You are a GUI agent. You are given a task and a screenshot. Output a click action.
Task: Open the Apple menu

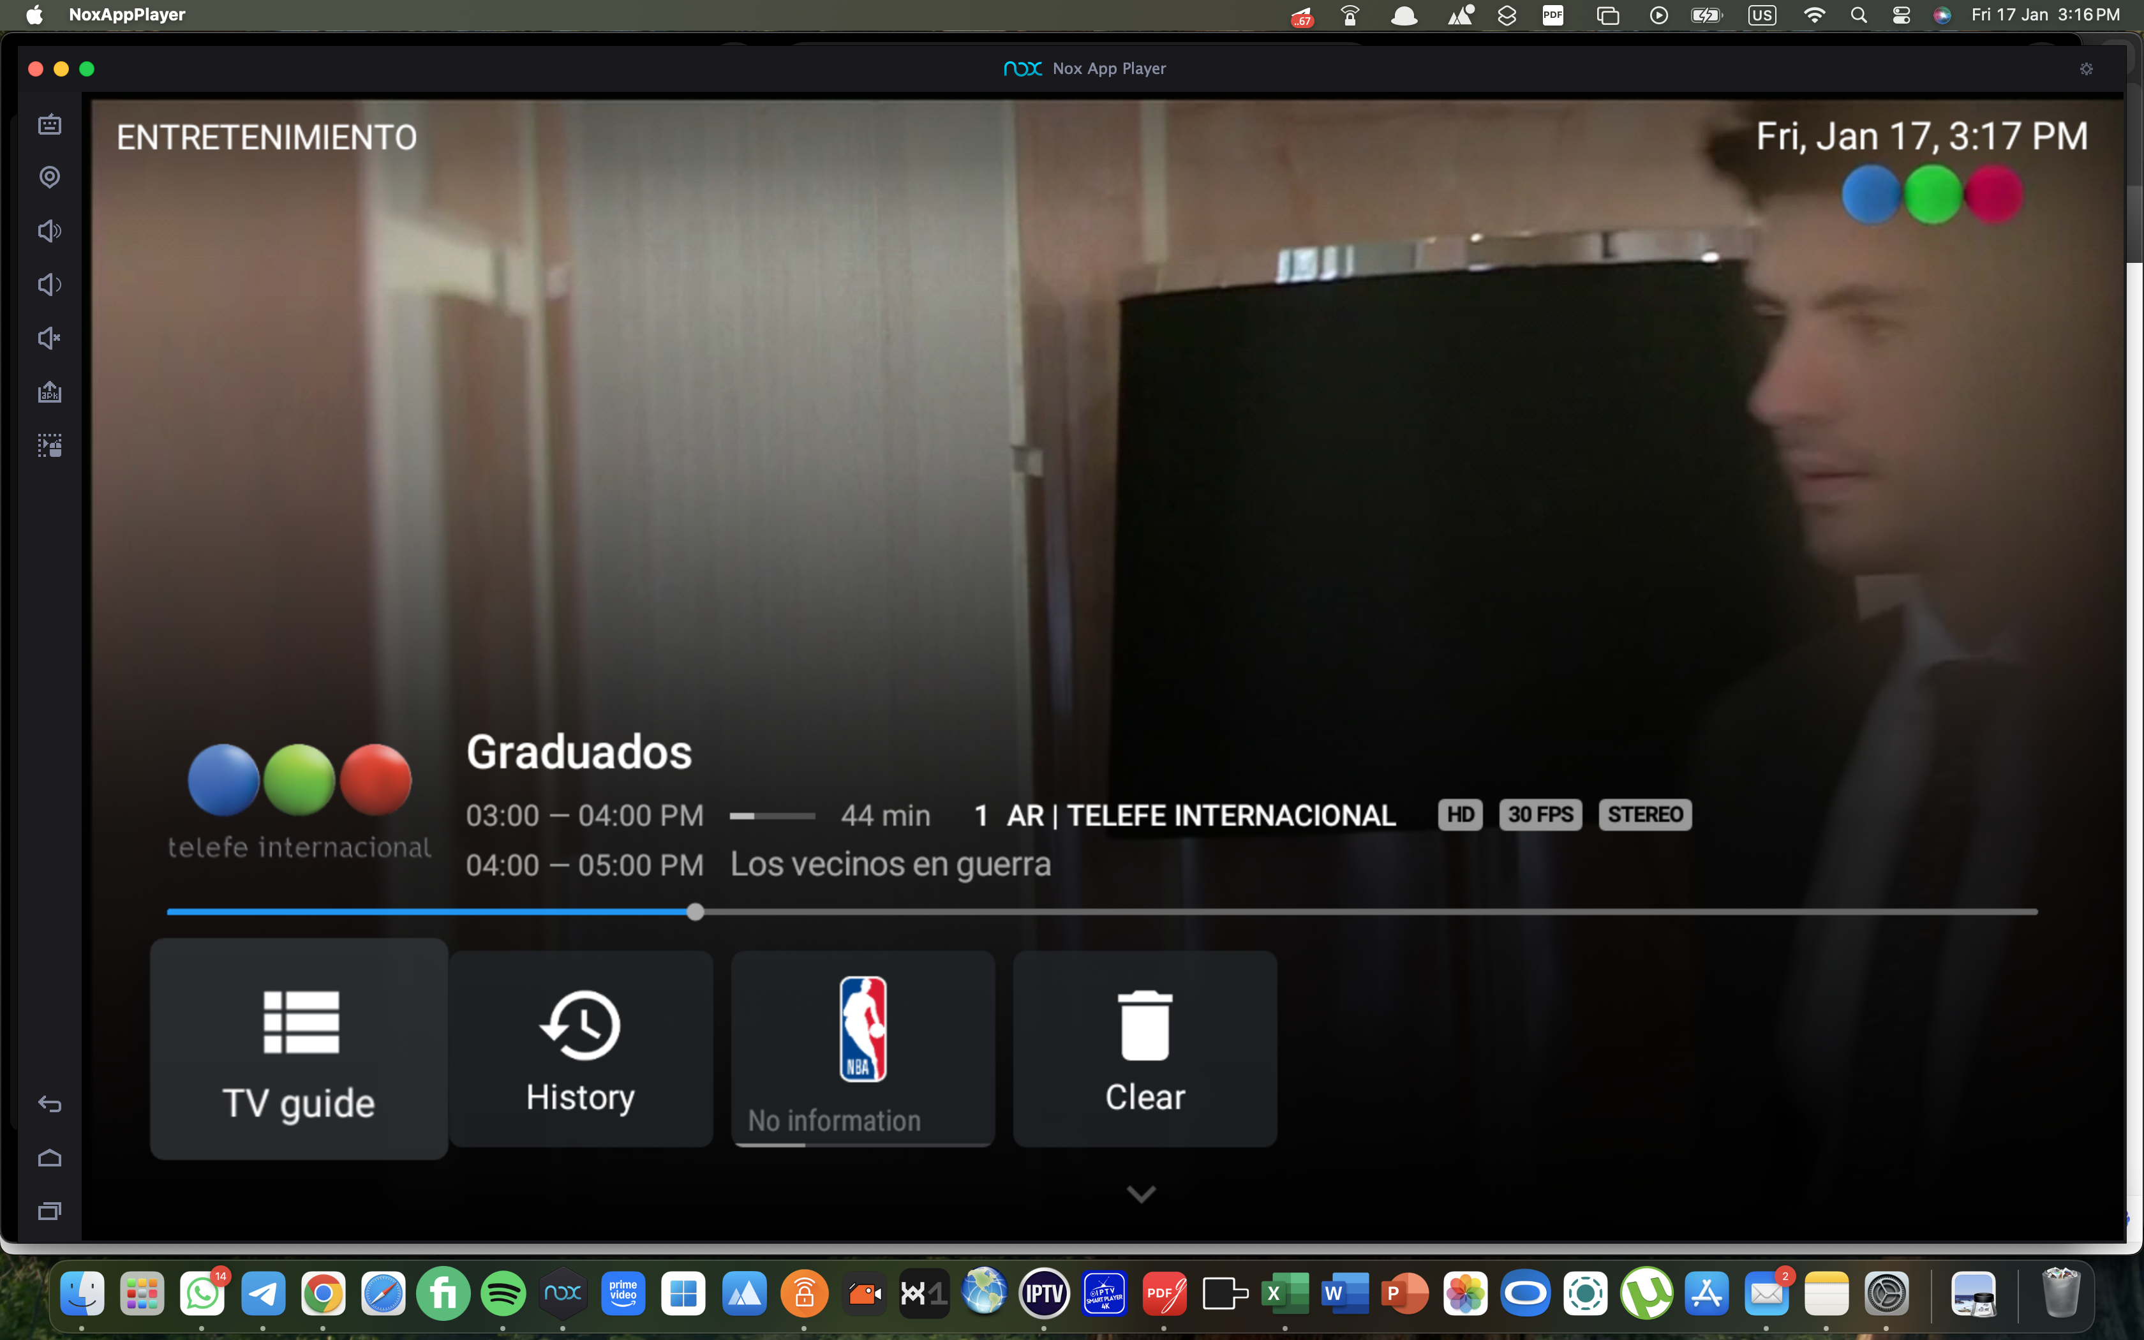coord(33,14)
